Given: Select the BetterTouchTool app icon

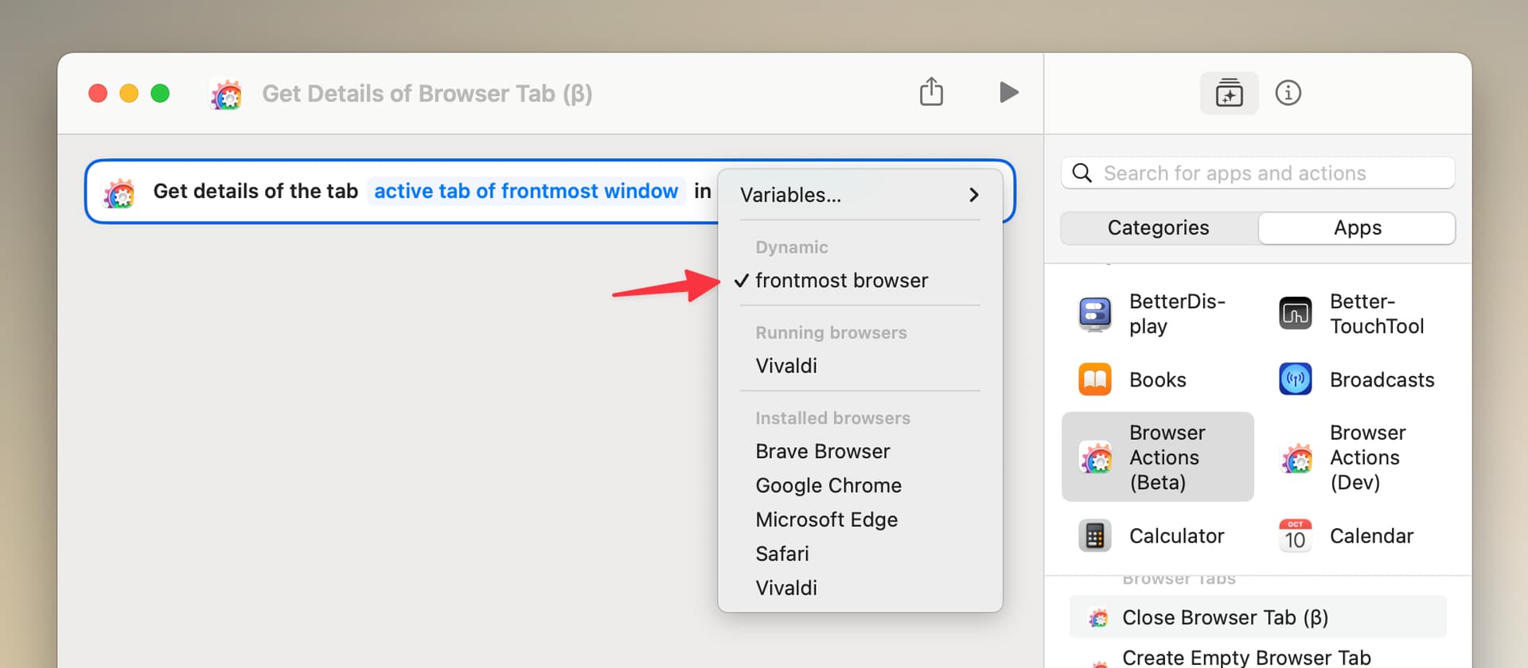Looking at the screenshot, I should [x=1295, y=314].
